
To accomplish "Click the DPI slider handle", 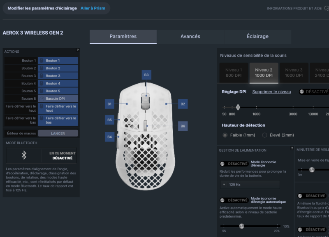I will tap(238, 107).
